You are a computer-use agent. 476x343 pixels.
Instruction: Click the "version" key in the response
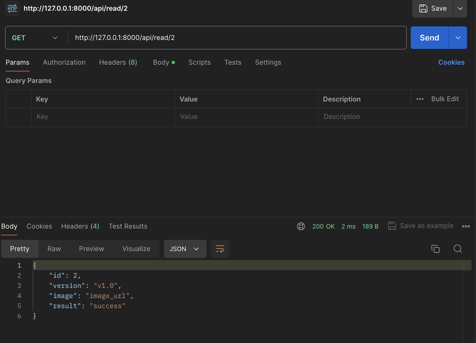pyautogui.click(x=67, y=286)
